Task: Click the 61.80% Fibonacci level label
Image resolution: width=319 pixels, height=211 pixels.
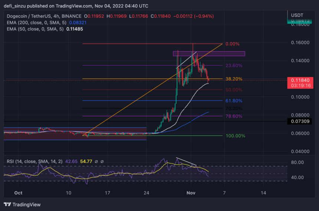Action: [x=234, y=100]
